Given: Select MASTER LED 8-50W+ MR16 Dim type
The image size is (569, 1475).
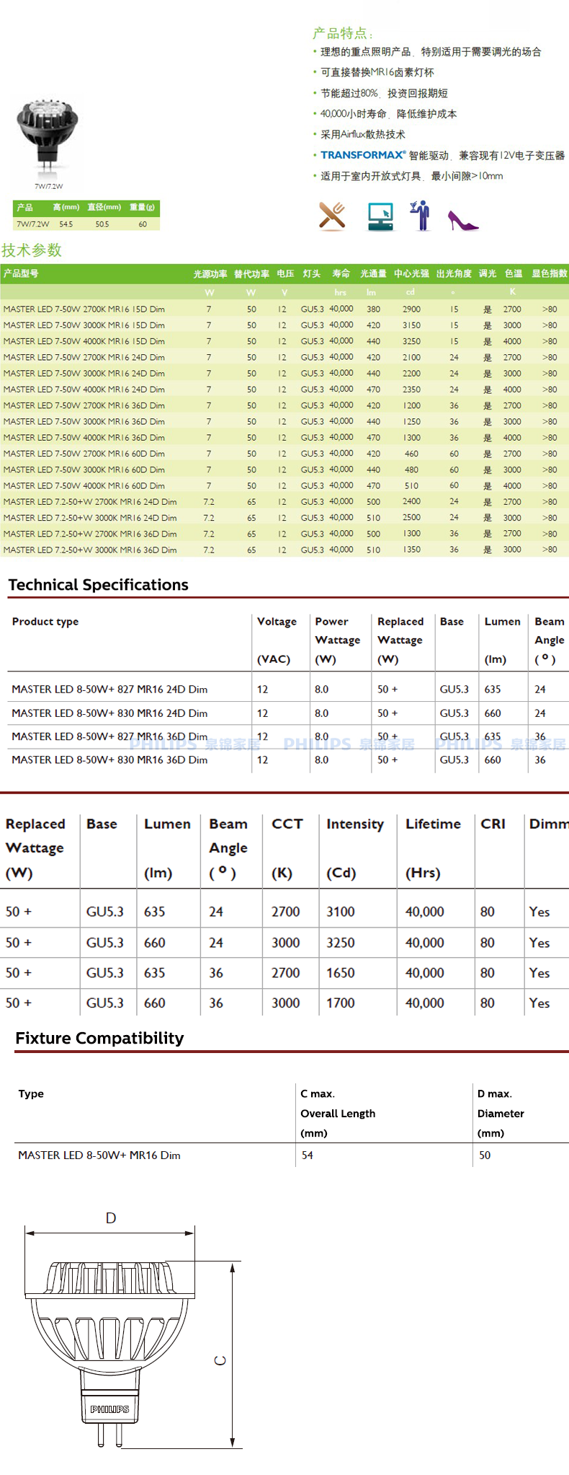Looking at the screenshot, I should [99, 1155].
